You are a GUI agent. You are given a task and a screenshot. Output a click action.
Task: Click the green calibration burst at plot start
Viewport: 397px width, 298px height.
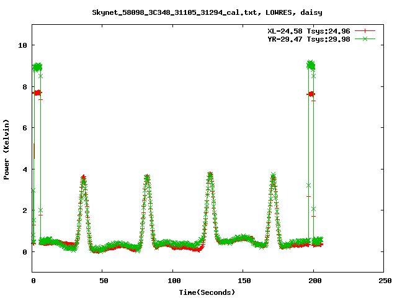[37, 68]
